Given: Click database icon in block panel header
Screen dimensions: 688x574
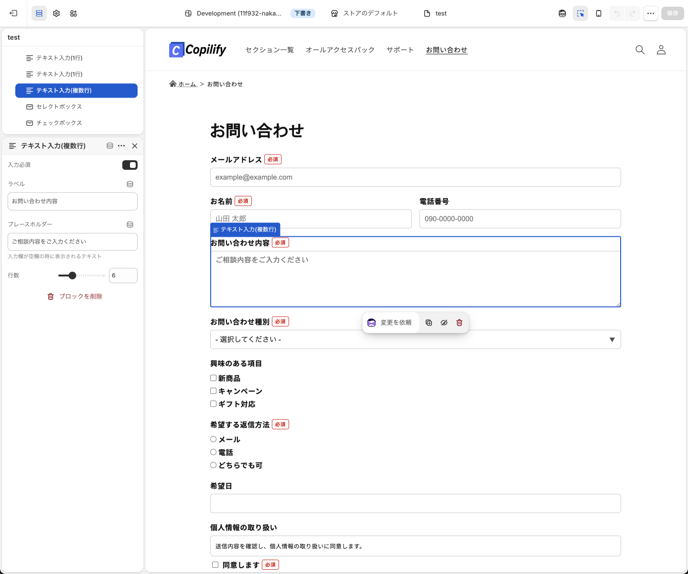Looking at the screenshot, I should (110, 146).
